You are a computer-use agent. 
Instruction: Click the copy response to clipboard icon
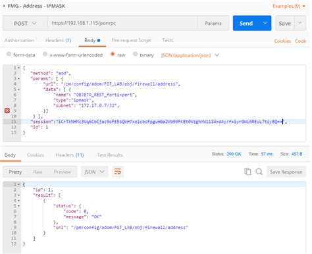click(x=247, y=172)
